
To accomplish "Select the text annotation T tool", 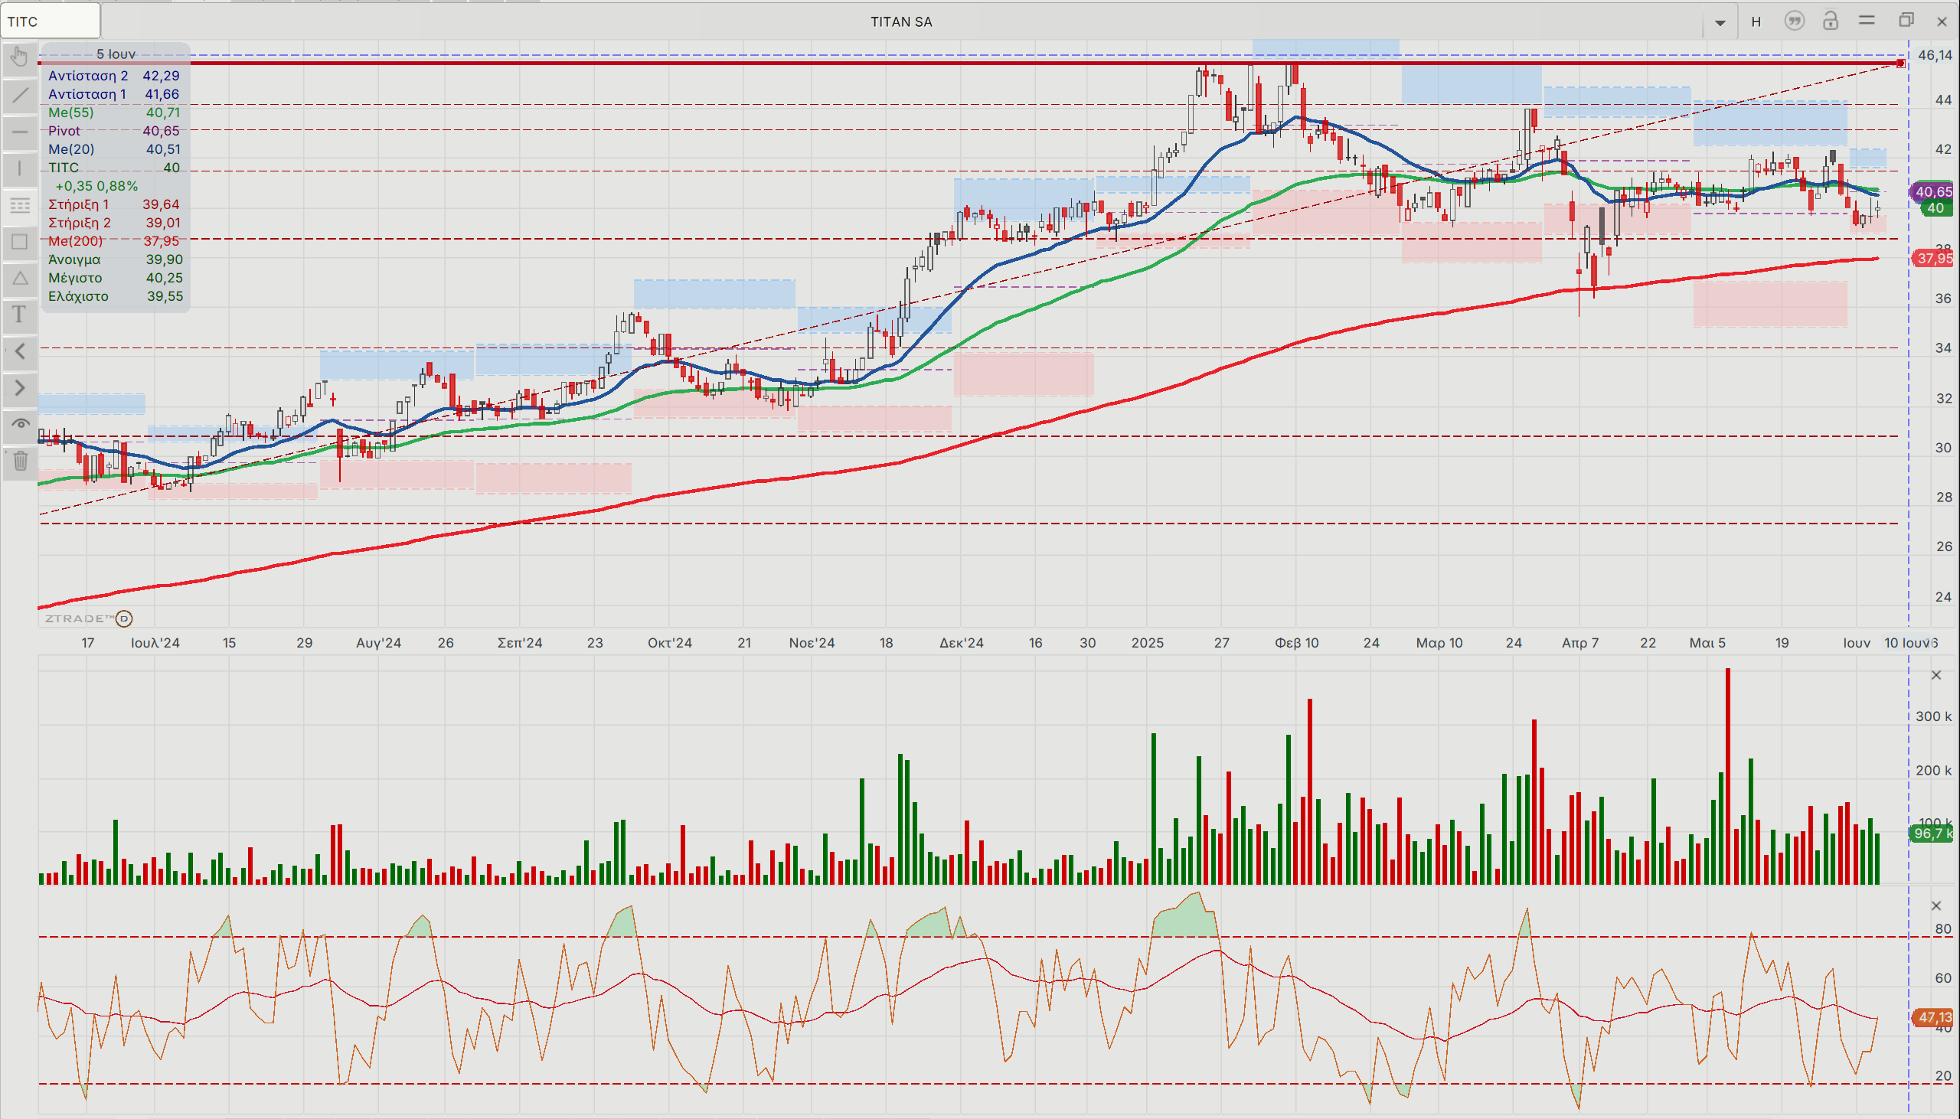I will pos(20,315).
